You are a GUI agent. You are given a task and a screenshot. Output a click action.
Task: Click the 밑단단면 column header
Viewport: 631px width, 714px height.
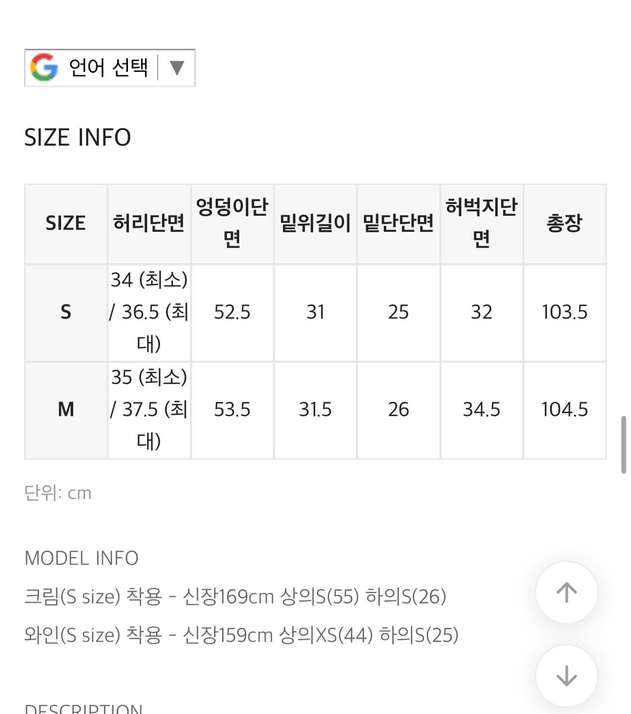click(x=398, y=223)
